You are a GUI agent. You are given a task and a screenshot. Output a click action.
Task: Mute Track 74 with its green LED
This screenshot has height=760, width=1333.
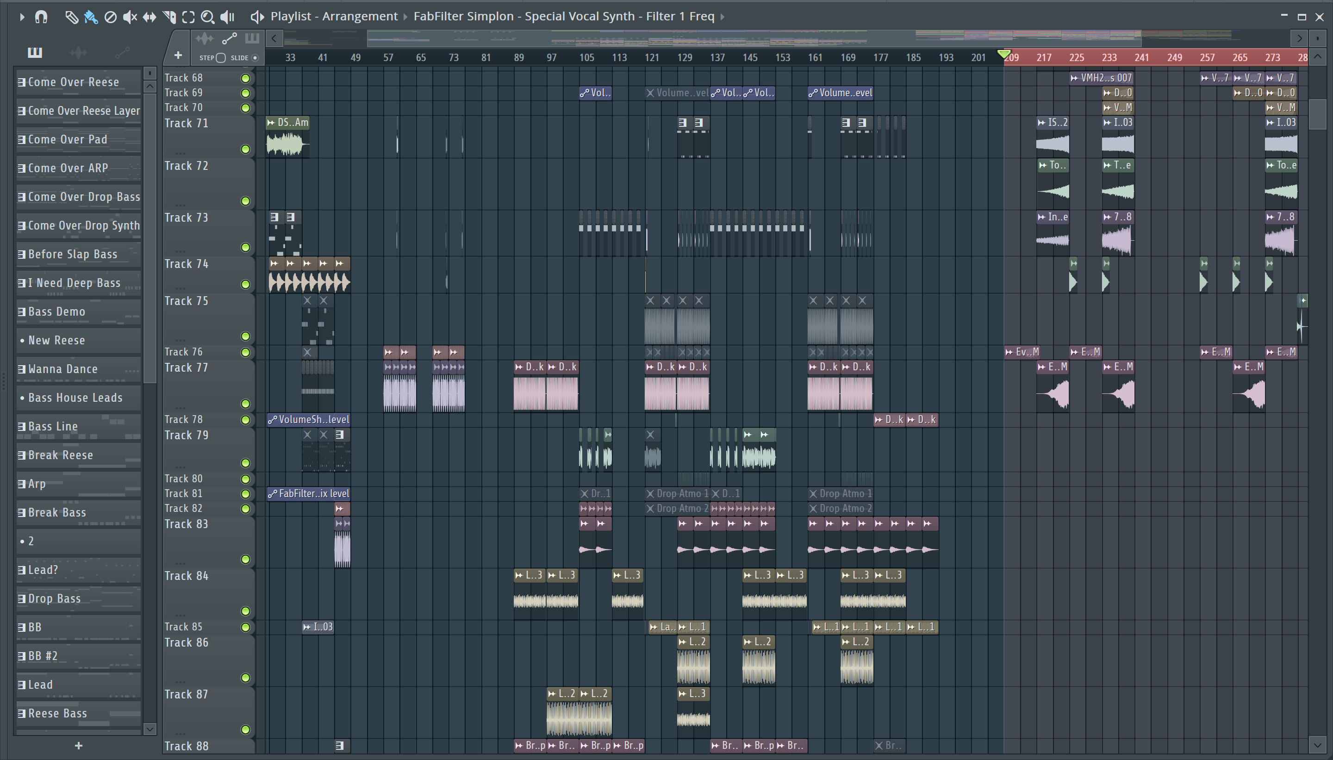(245, 284)
